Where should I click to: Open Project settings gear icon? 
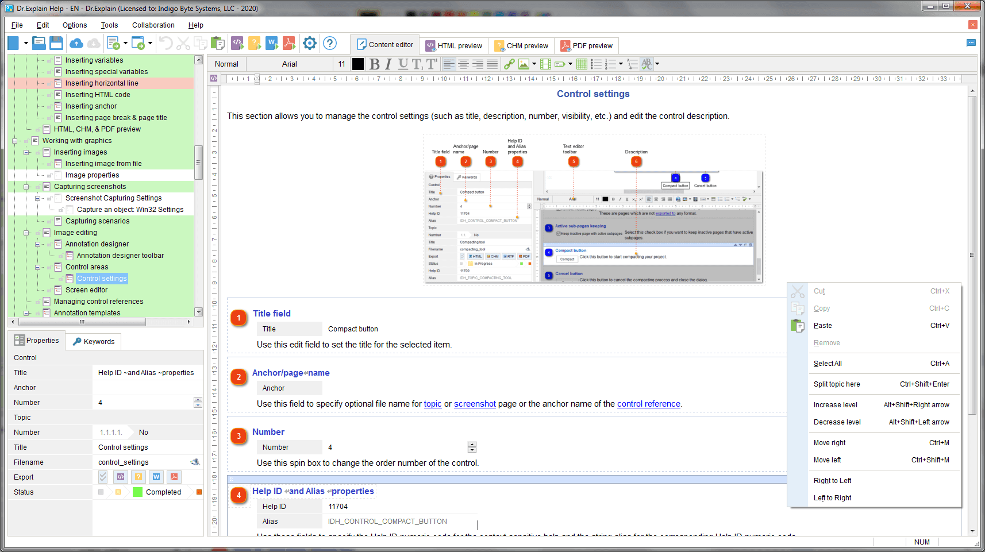310,43
